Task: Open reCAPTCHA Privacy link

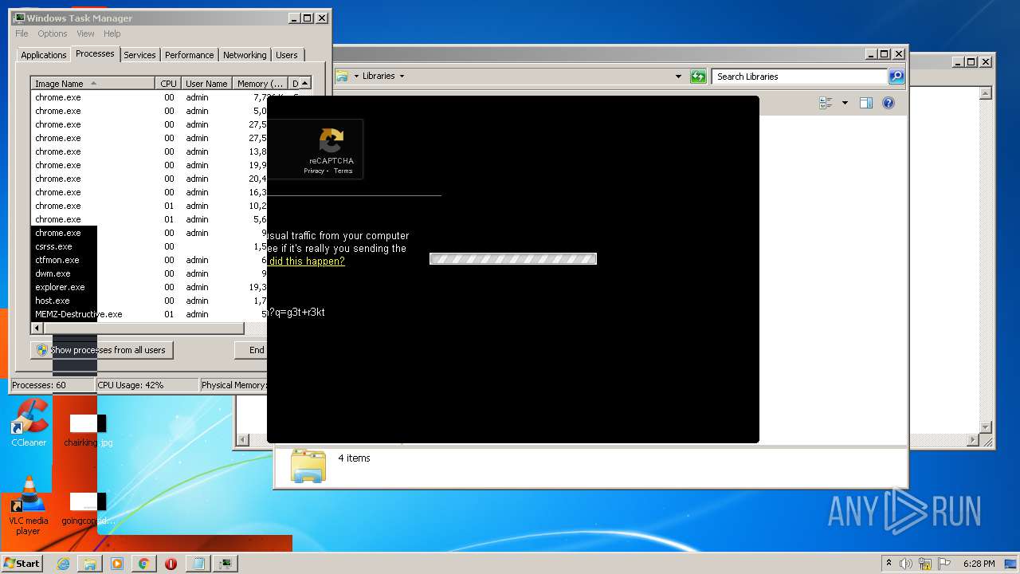Action: (x=314, y=171)
